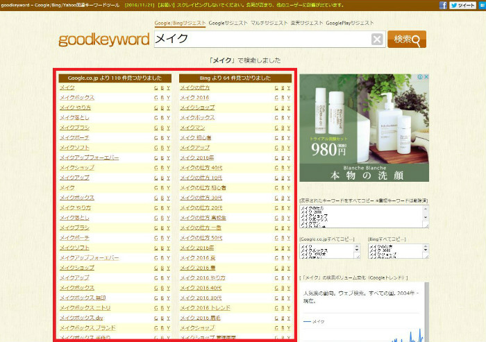This screenshot has height=342, width=486.
Task: Open Bing keyword メイク 2016 夏
Action: tap(198, 258)
